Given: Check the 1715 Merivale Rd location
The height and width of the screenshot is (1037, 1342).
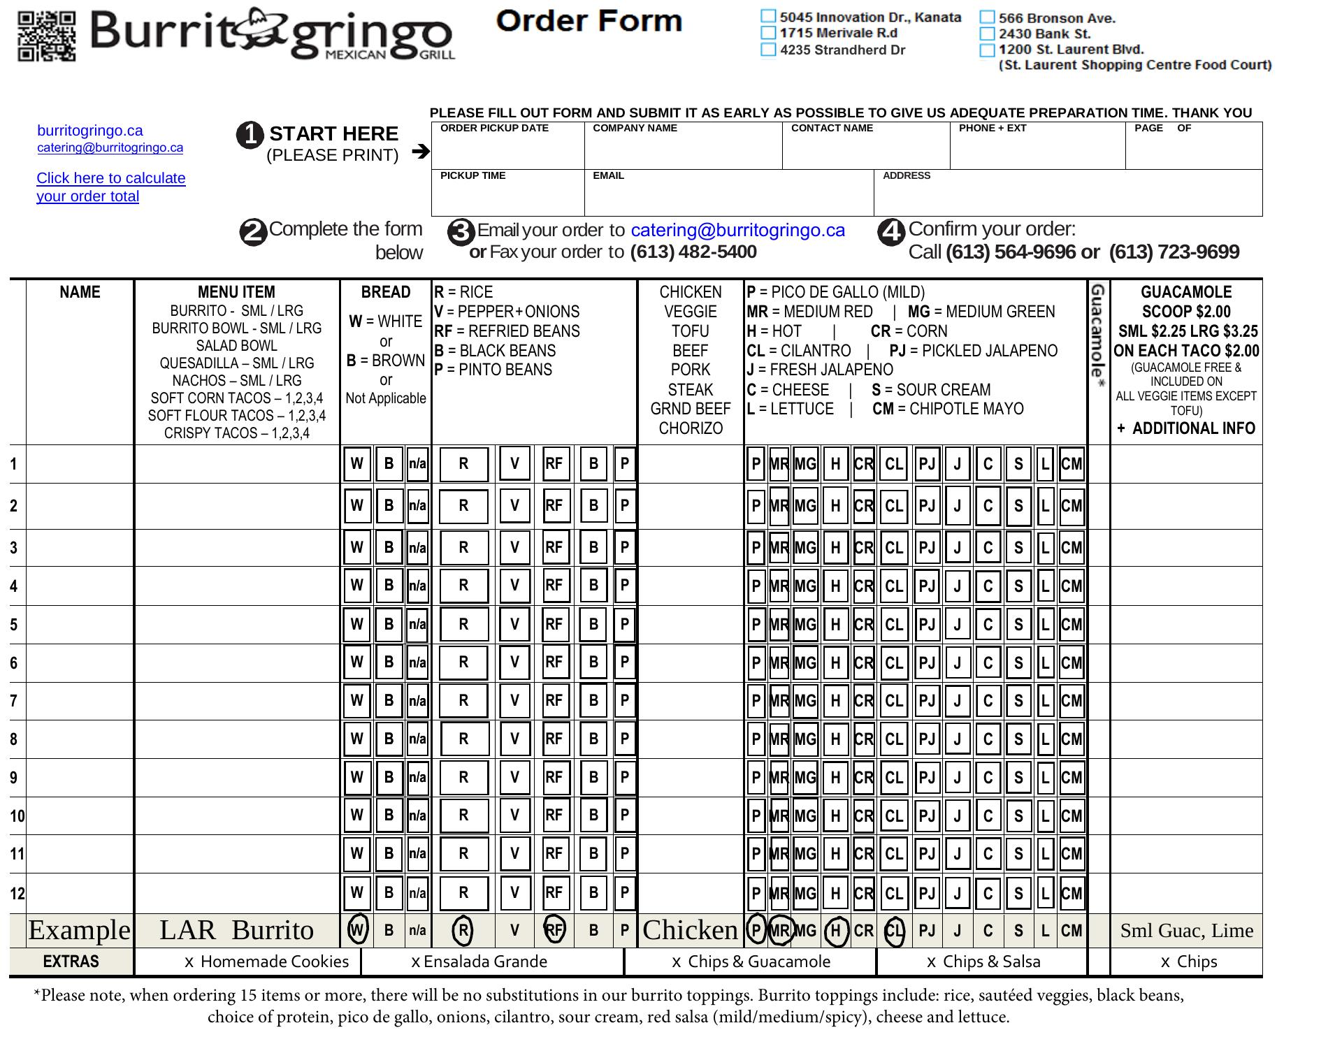Looking at the screenshot, I should pos(768,33).
